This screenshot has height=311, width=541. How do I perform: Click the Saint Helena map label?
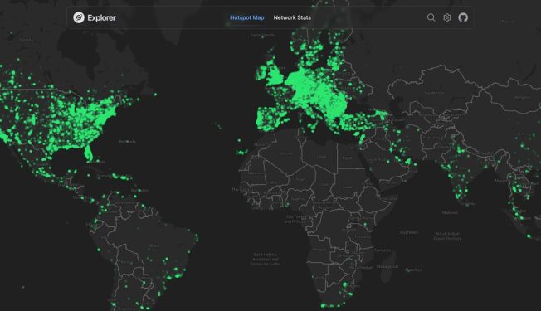(266, 259)
